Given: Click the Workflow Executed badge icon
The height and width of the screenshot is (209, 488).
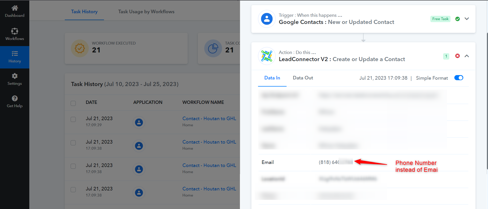Looking at the screenshot, I should (x=80, y=48).
